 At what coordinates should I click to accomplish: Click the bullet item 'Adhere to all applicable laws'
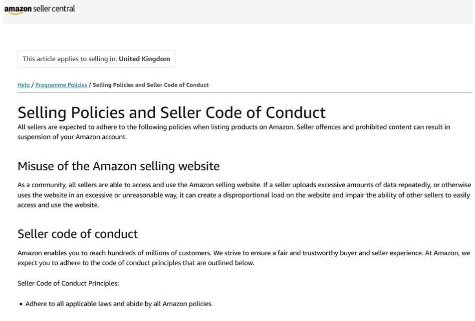coord(119,304)
